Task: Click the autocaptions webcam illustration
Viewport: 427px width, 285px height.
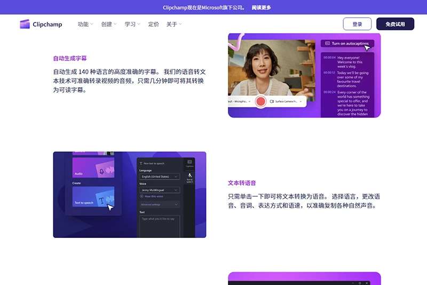Action: tap(304, 75)
